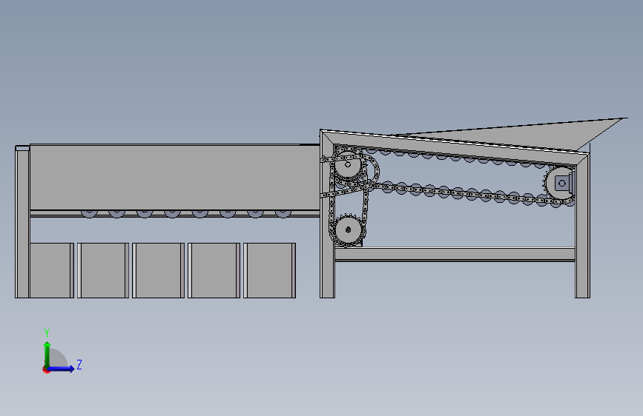Select the upper left sprocket on the conveyor frame
The height and width of the screenshot is (416, 643).
click(x=348, y=164)
